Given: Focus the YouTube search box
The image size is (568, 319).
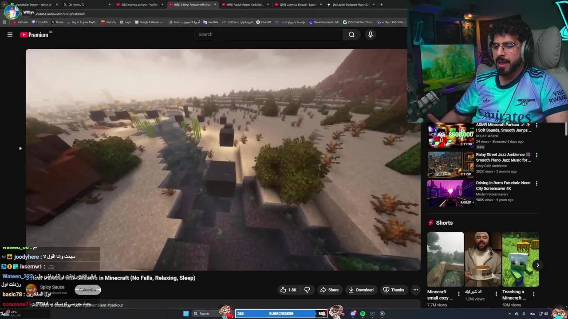Looking at the screenshot, I should [x=268, y=35].
